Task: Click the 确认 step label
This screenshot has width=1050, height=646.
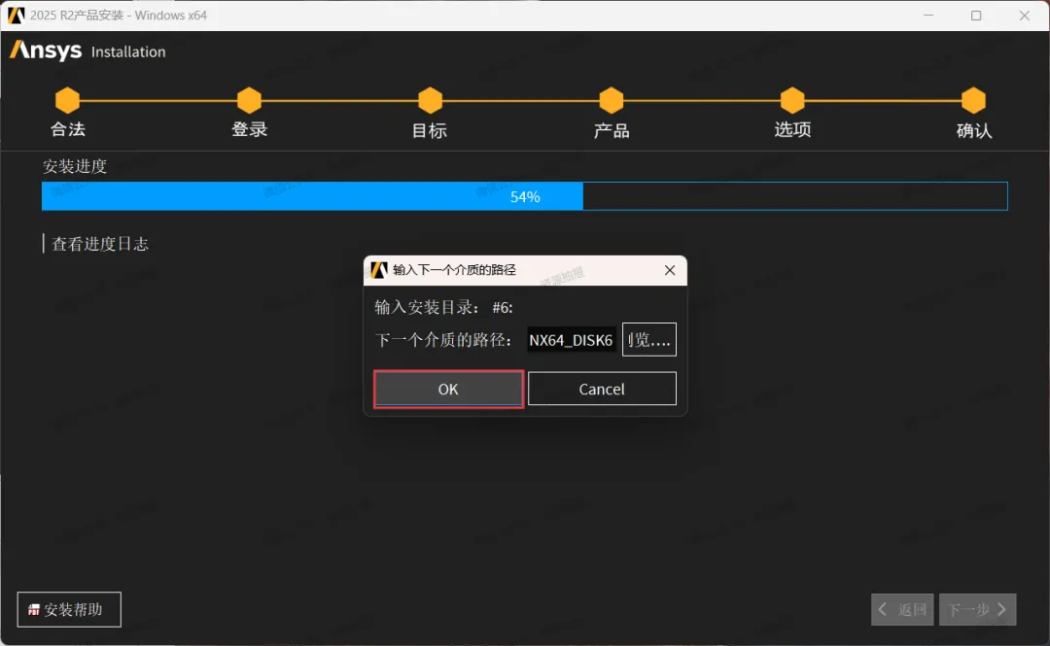Action: coord(973,130)
